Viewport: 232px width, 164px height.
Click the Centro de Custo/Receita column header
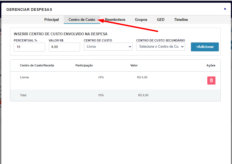[37, 65]
